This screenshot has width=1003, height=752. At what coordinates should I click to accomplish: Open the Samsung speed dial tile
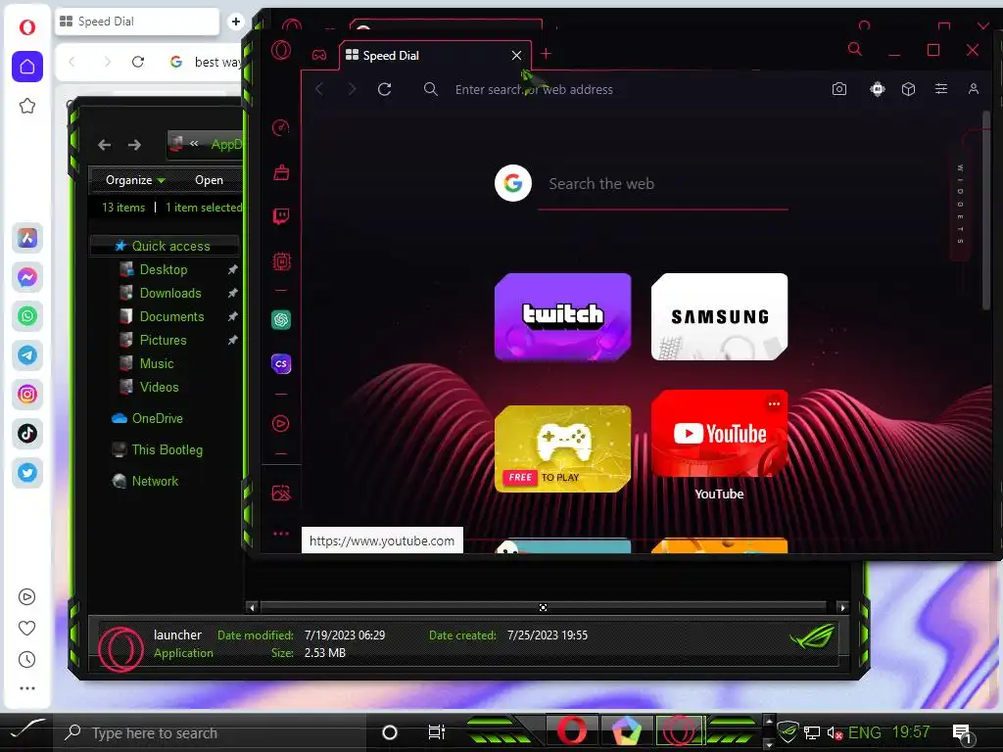(x=720, y=316)
